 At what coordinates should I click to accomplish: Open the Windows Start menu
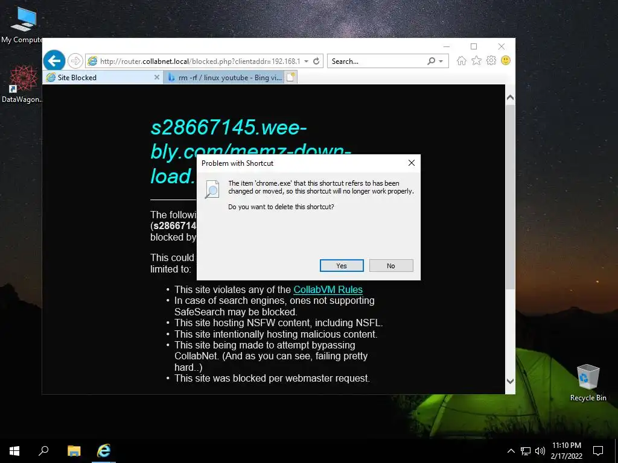[14, 451]
